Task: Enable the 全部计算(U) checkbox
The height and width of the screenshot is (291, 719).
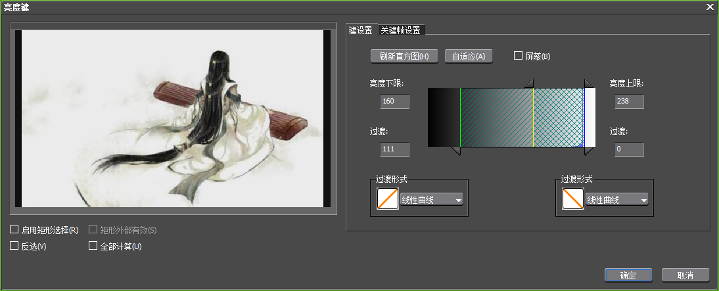Action: 93,246
